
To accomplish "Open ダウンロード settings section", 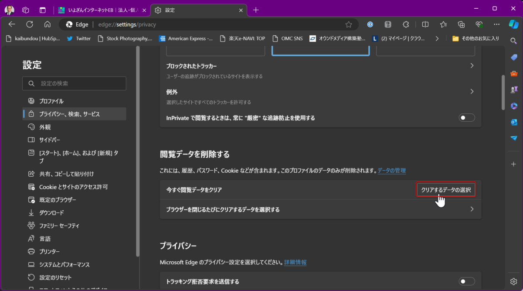I will click(x=51, y=213).
